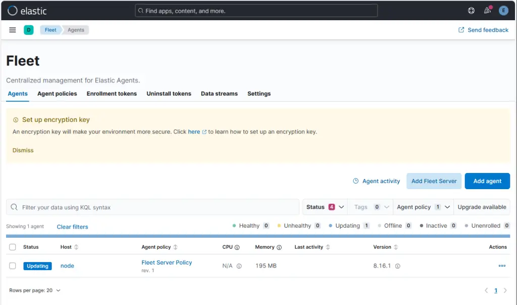Click the Showing 1 agent text

tap(25, 227)
